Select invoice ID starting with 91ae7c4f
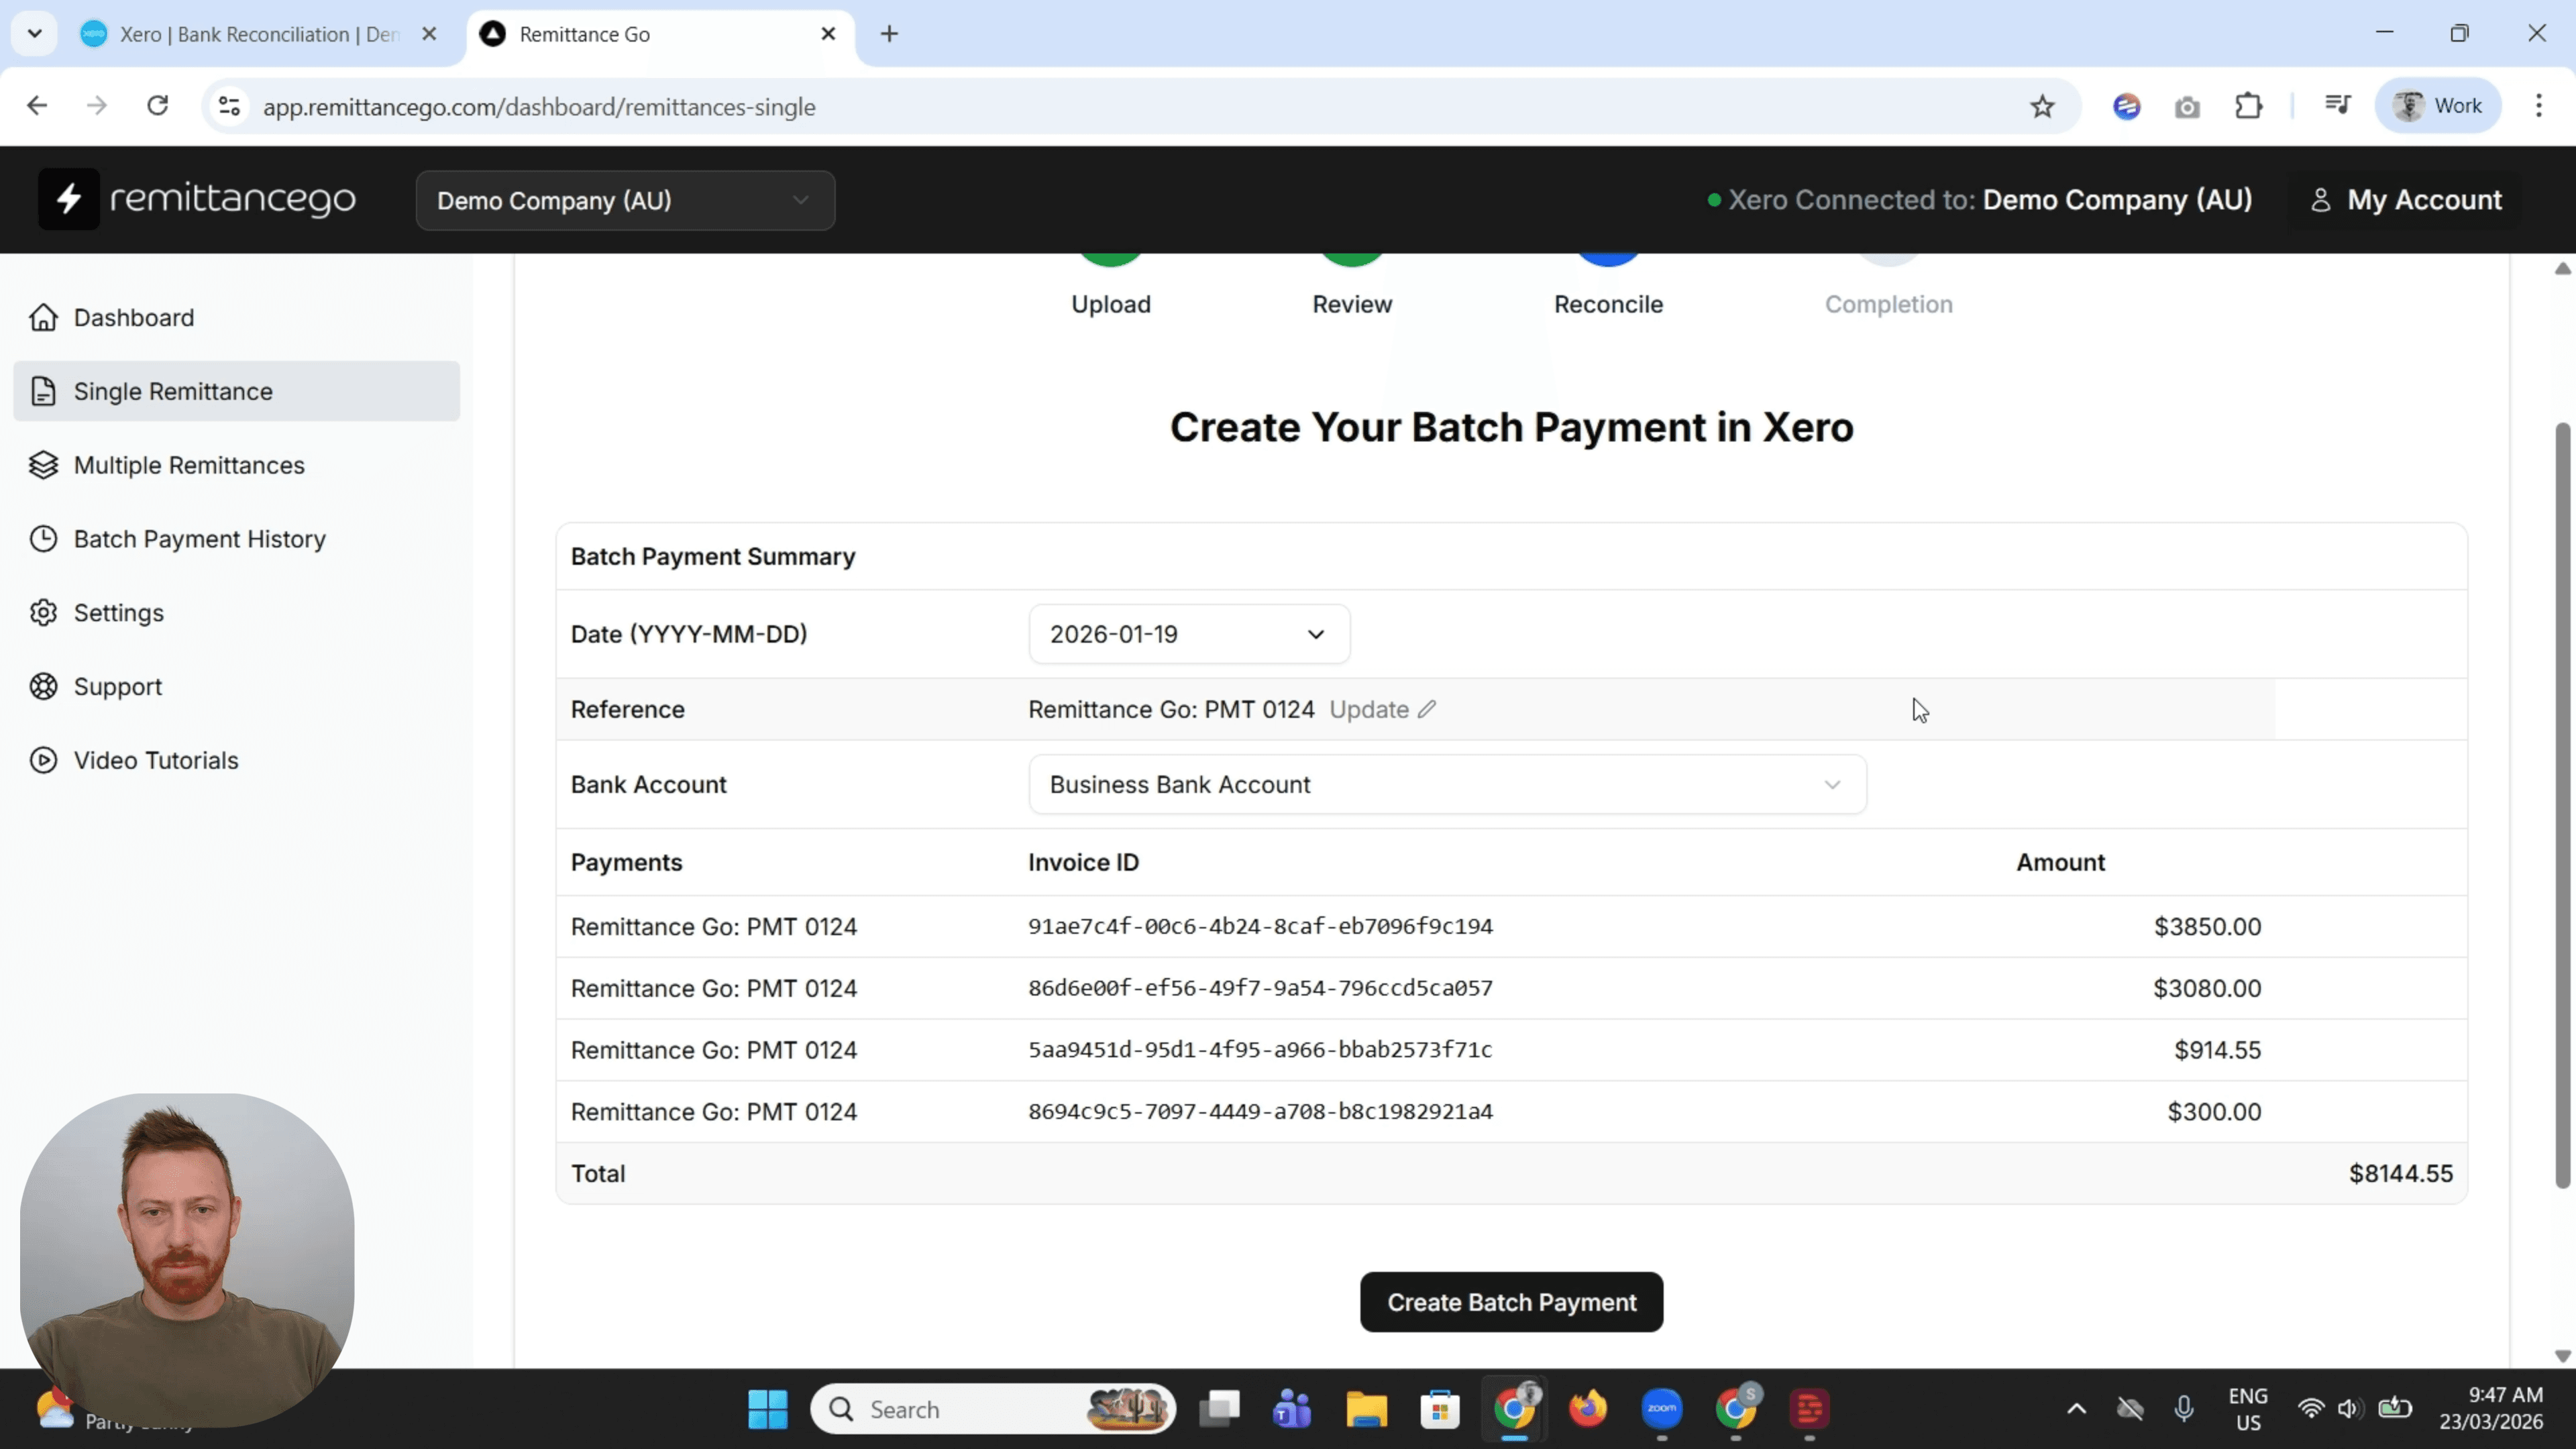Image resolution: width=2576 pixels, height=1449 pixels. [1260, 927]
